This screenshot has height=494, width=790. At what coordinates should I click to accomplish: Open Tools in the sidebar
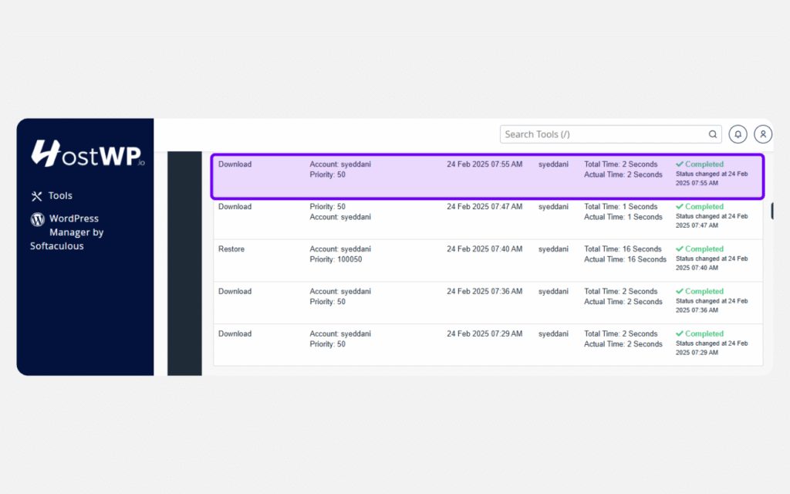coord(59,196)
